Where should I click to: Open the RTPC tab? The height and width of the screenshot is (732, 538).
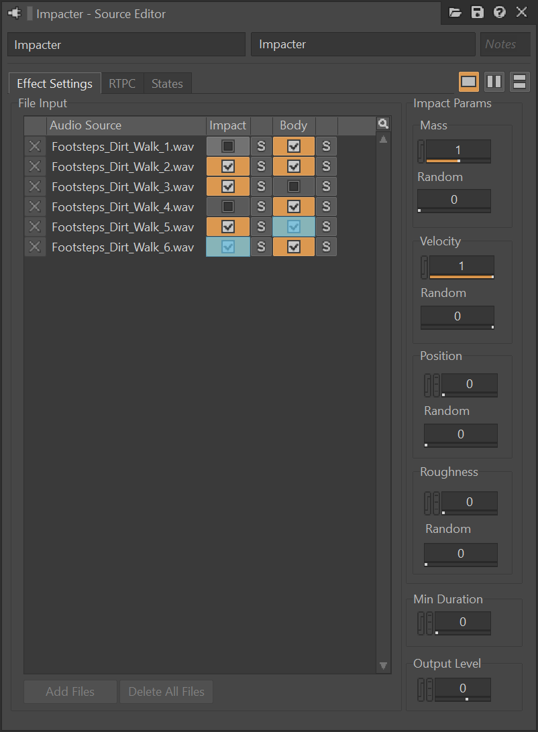pyautogui.click(x=122, y=84)
